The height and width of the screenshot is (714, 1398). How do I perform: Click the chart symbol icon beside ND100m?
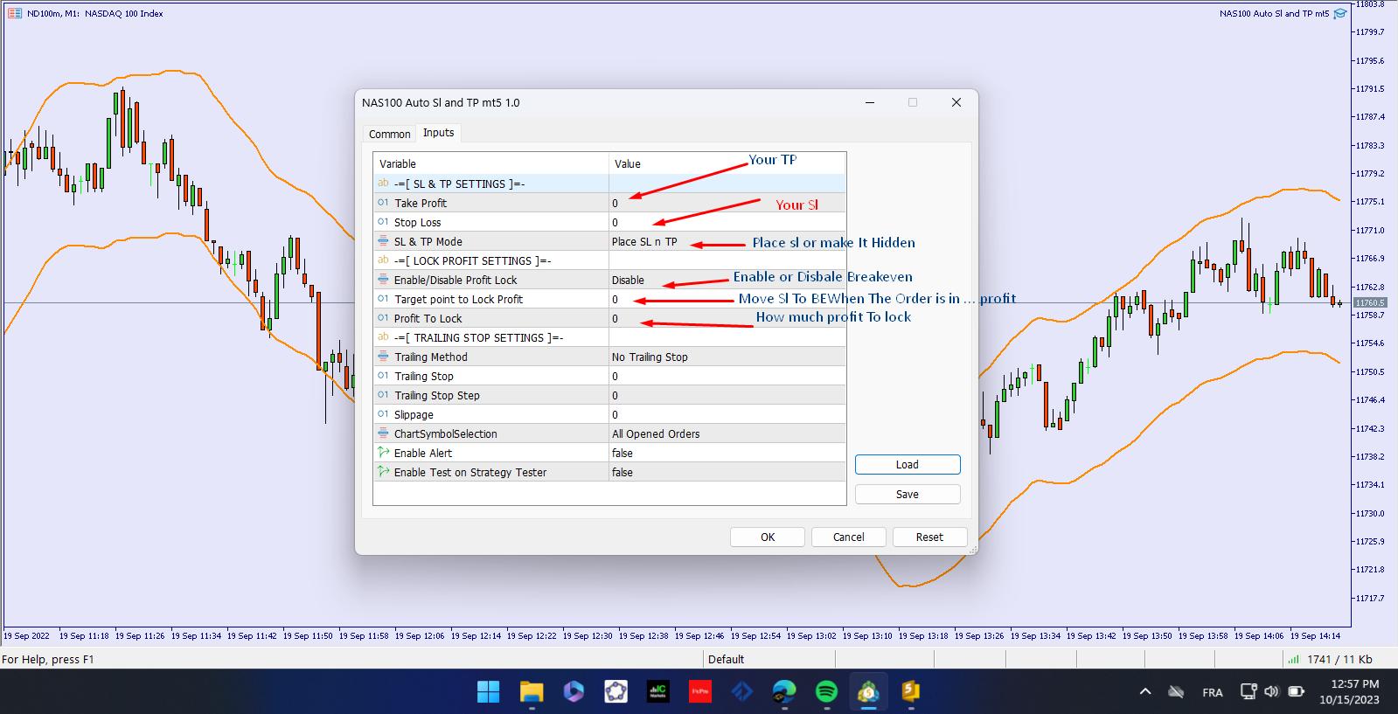(x=15, y=13)
